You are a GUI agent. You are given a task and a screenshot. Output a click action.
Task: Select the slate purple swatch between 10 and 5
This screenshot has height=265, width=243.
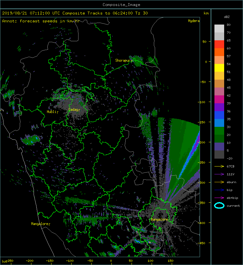pyautogui.click(x=219, y=147)
